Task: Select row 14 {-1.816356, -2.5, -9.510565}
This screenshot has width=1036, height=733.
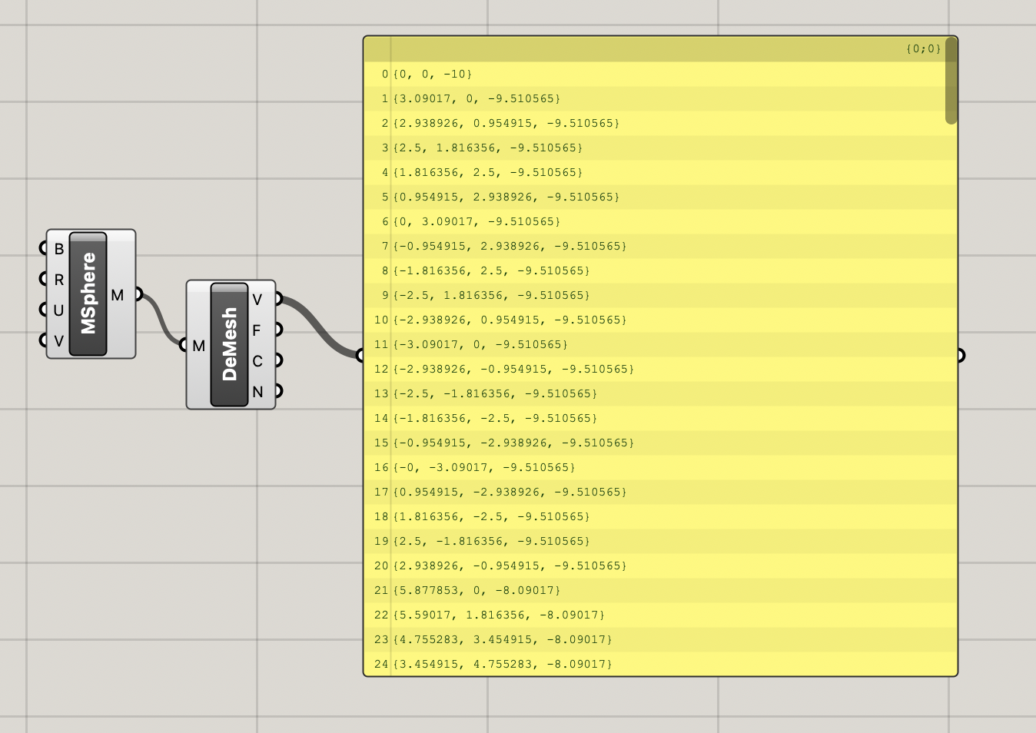Action: coord(496,418)
